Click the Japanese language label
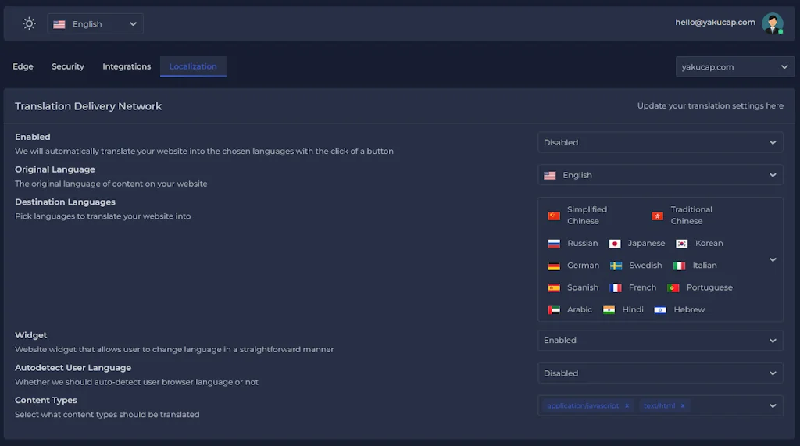The height and width of the screenshot is (446, 800). click(x=646, y=244)
